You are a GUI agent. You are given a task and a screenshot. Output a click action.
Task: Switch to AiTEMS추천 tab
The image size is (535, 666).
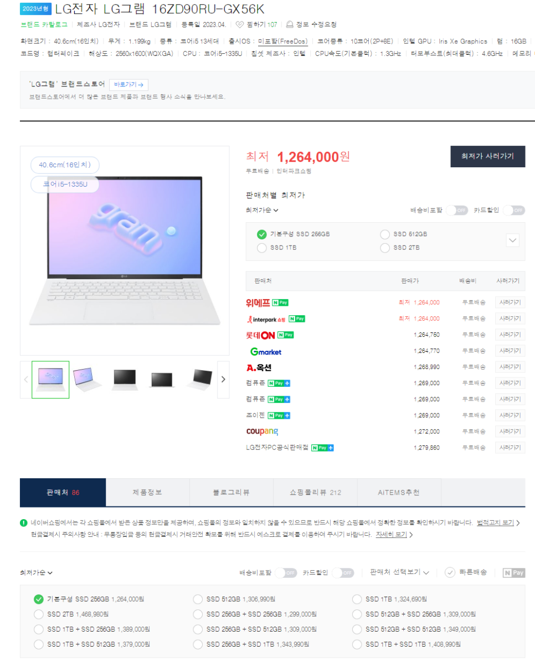(399, 493)
